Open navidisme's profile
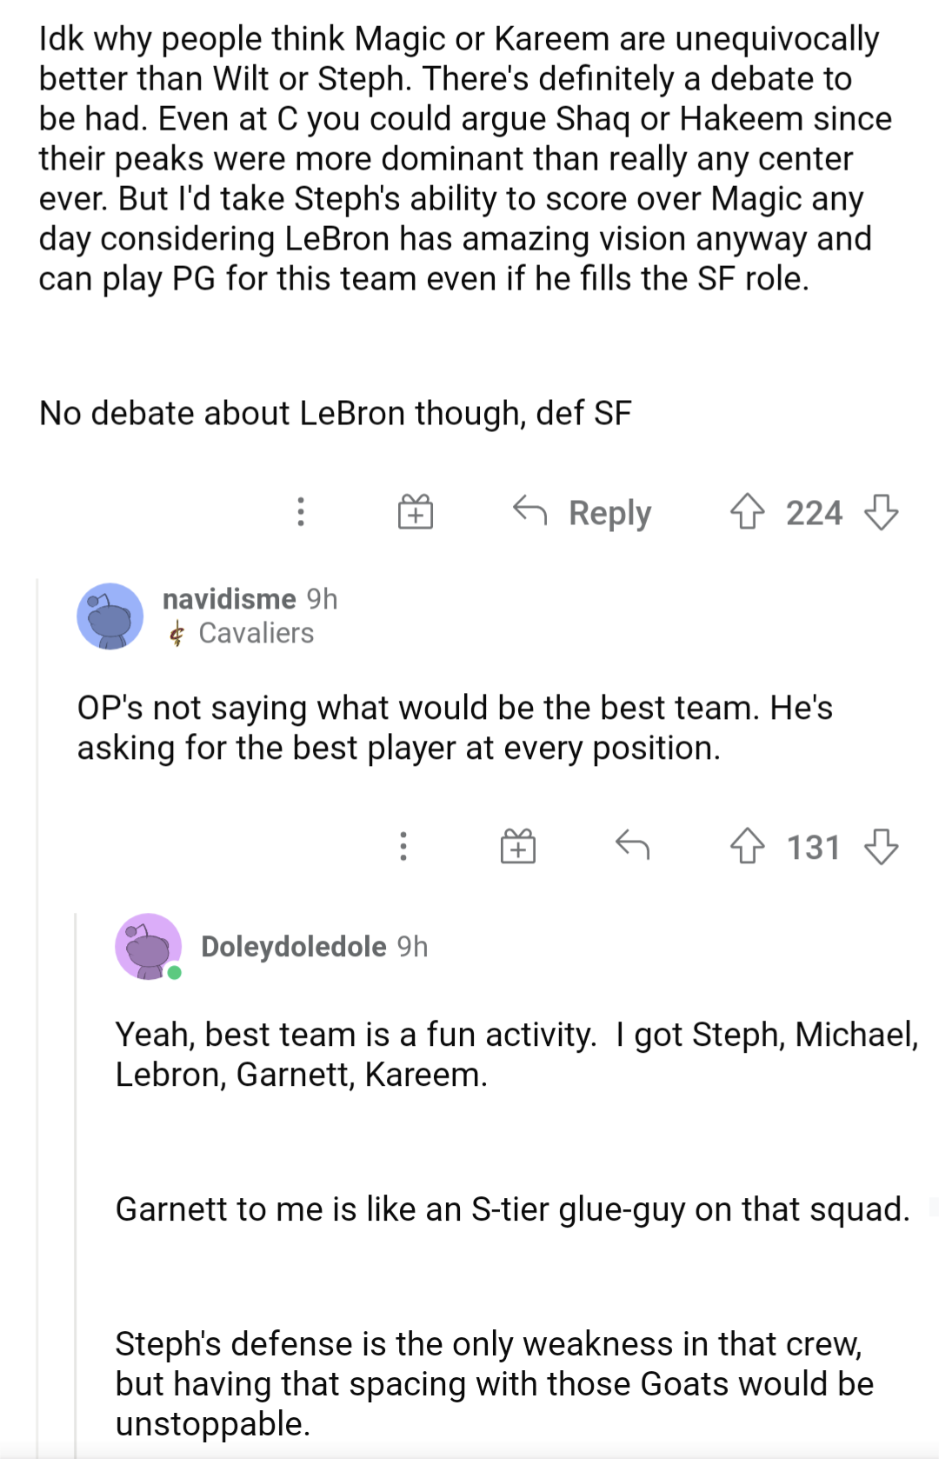Image resolution: width=939 pixels, height=1465 pixels. [x=228, y=599]
